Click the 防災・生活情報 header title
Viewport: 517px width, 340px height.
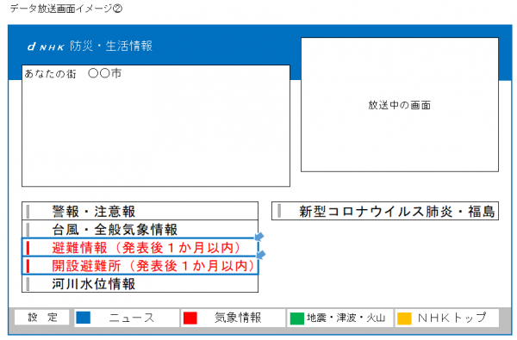click(111, 46)
